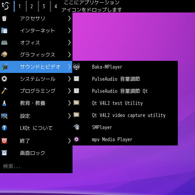Expand the 教育・教養 submenu arrow
The height and width of the screenshot is (195, 195).
[69, 103]
